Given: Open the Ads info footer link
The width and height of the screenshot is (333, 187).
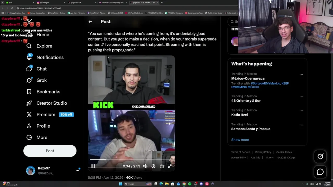Looking at the screenshot, I should coord(255,158).
